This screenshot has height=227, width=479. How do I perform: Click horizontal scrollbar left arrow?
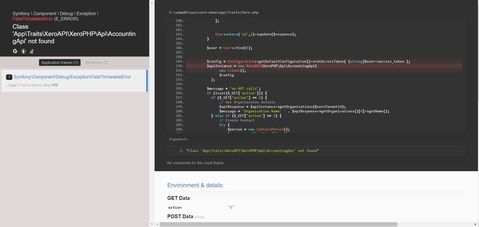click(157, 224)
